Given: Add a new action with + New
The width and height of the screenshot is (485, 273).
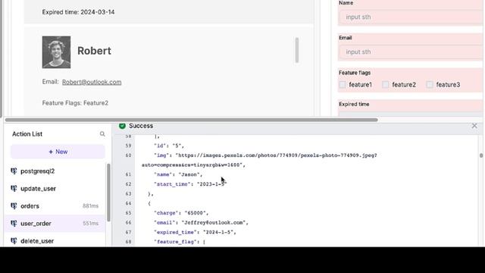Looking at the screenshot, I should click(58, 152).
